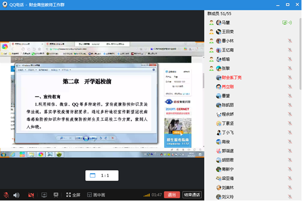Click the QQ penguin icon in the title bar
Viewport: 302px width, 201px height.
coord(4,4)
